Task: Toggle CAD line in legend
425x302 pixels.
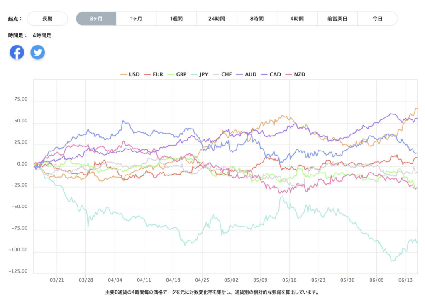Action: click(x=270, y=74)
